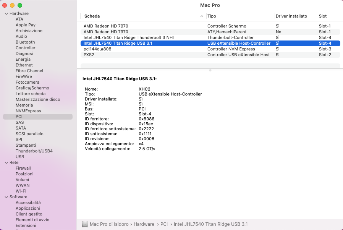Select Volumi under Rete
Image resolution: width=343 pixels, height=230 pixels.
coord(22,180)
